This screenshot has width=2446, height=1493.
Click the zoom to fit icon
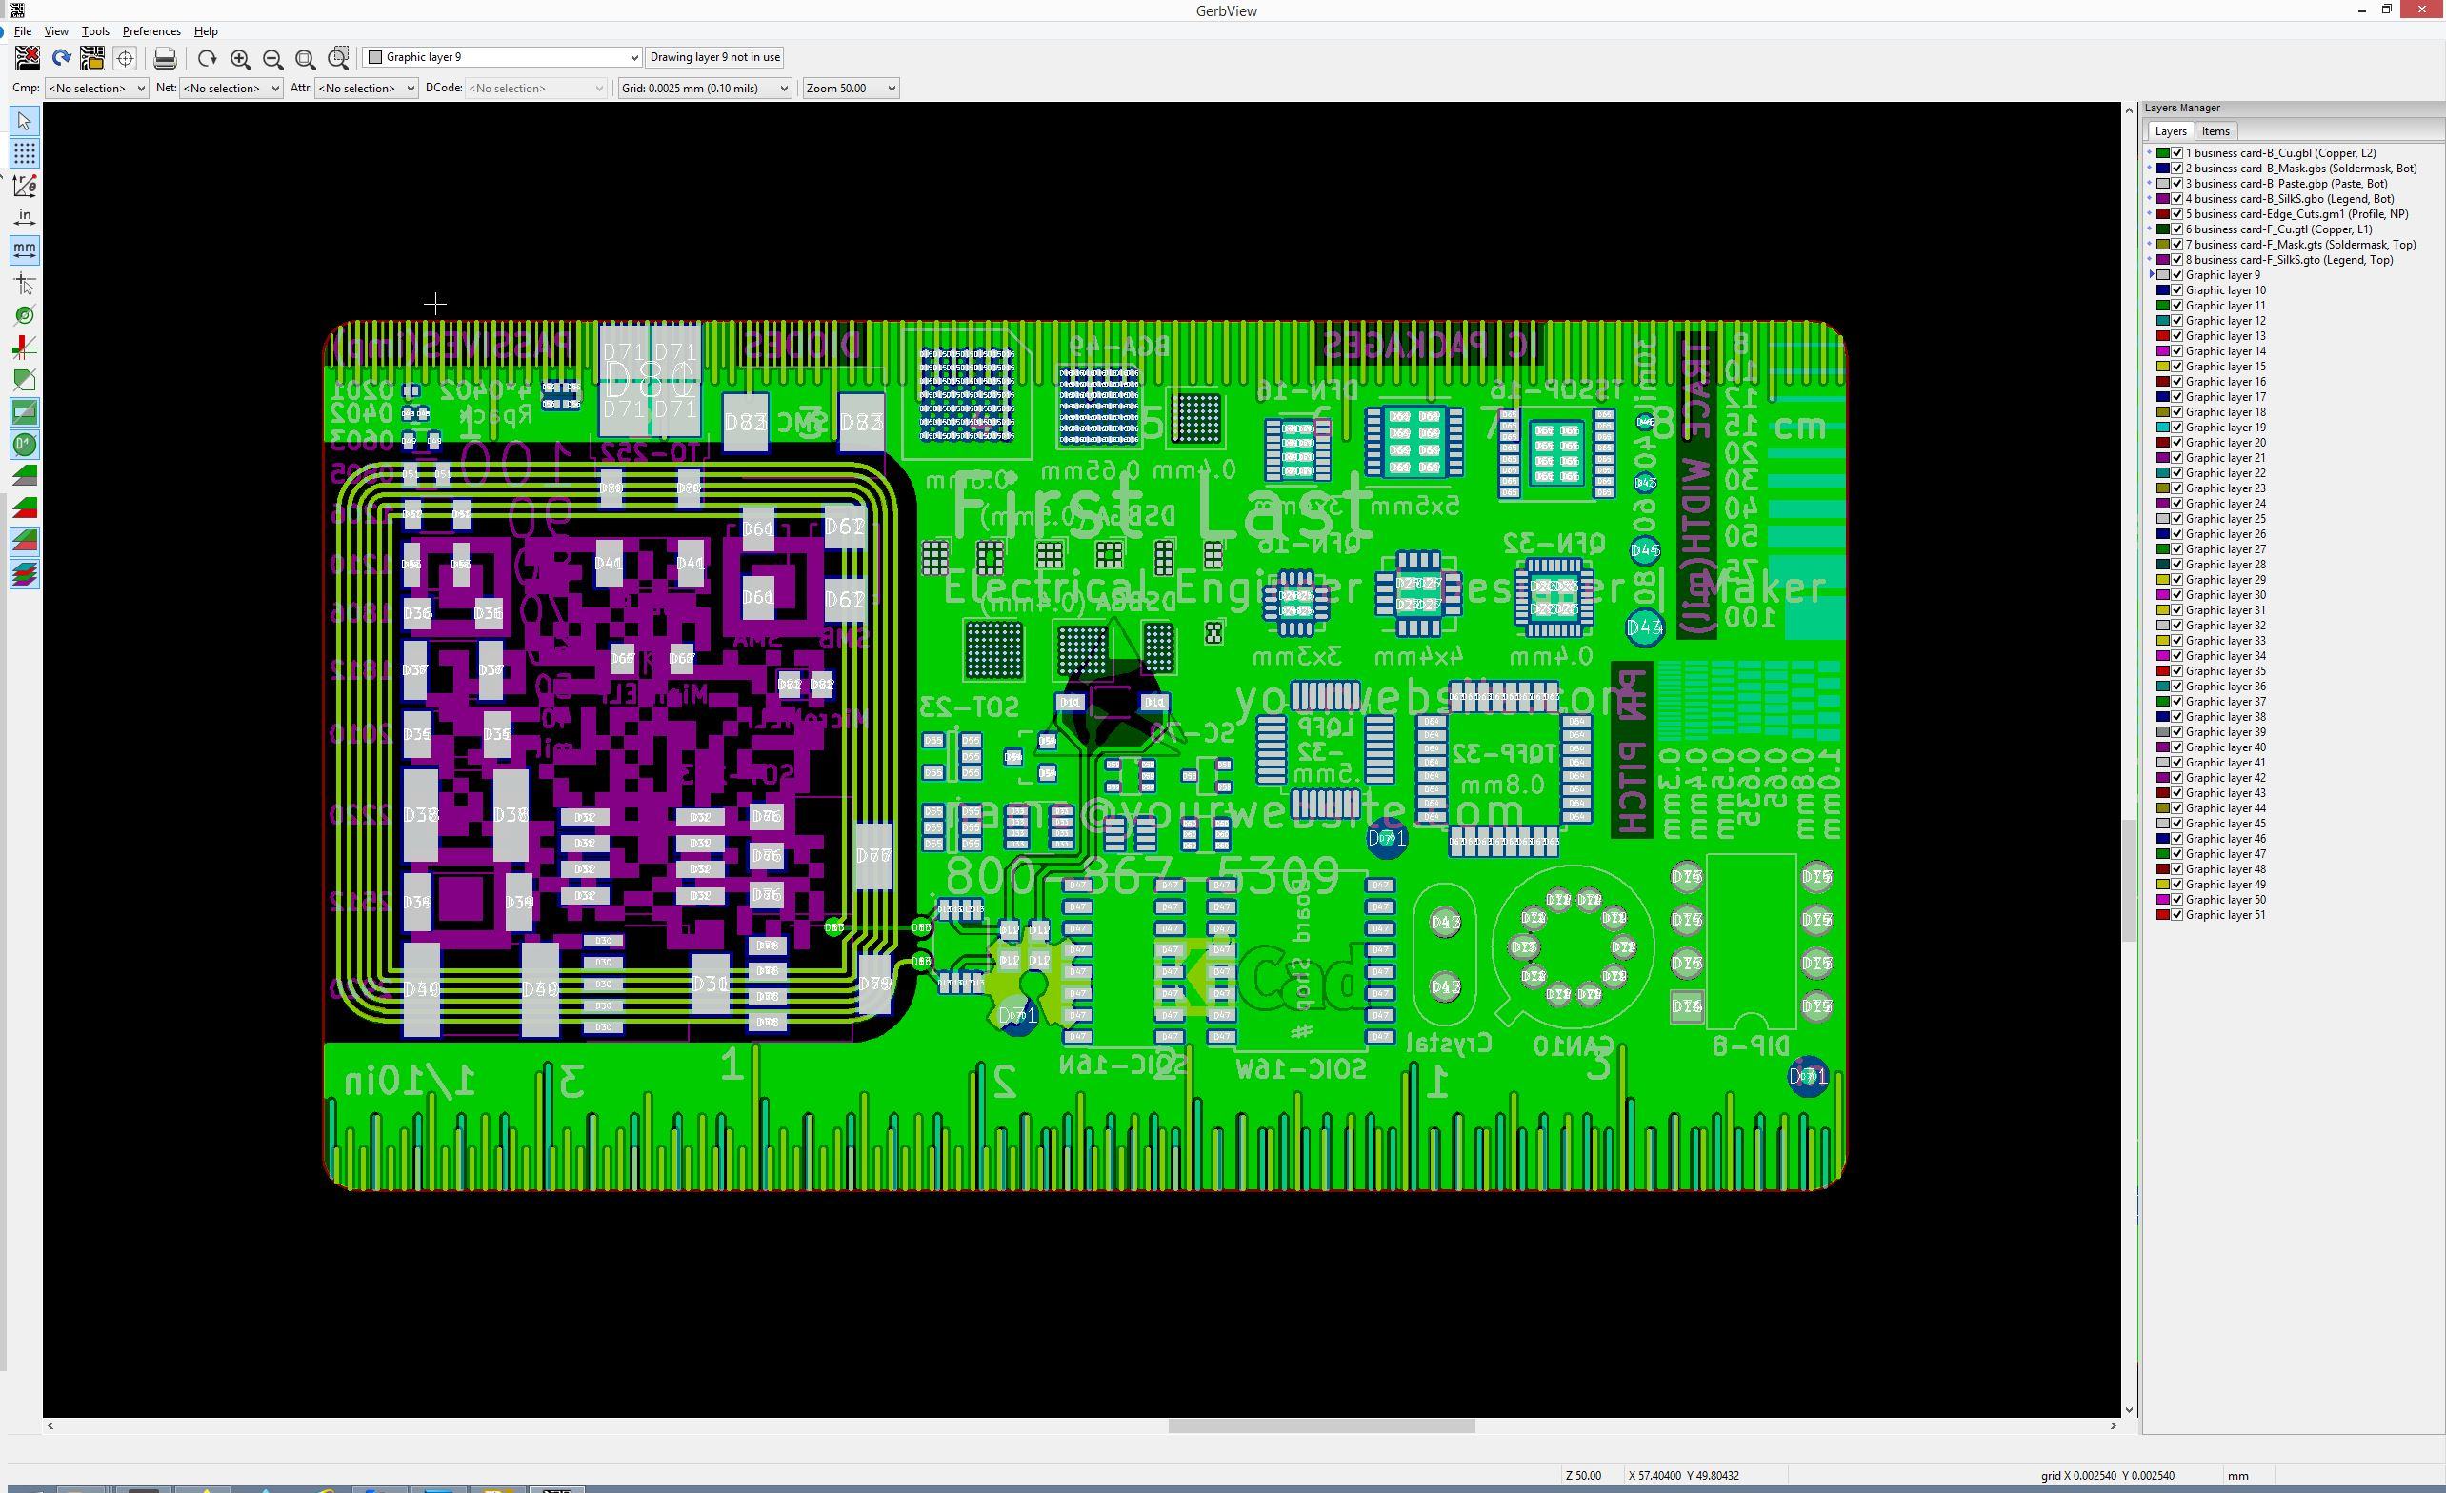pos(306,59)
